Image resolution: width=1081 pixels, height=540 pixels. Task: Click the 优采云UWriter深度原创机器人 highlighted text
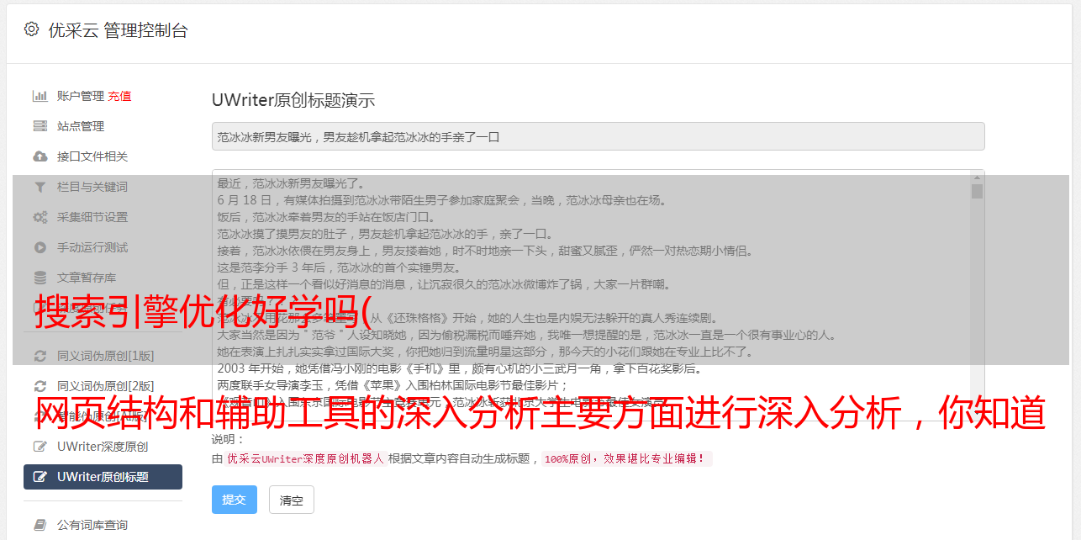click(x=305, y=459)
